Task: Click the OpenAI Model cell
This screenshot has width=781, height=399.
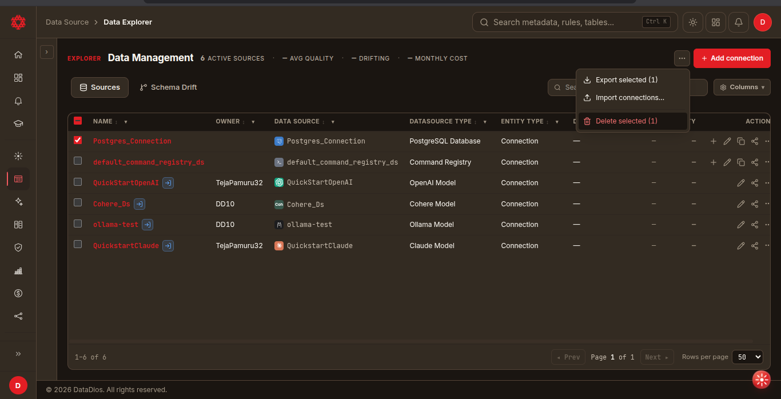Action: [433, 183]
